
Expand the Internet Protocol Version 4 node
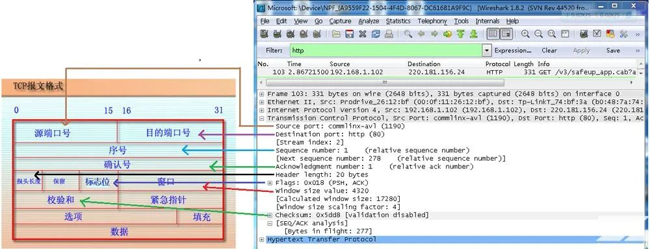[261, 110]
